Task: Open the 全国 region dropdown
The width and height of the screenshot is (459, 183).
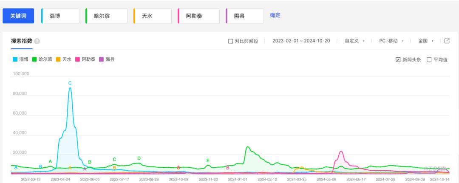Action: (x=425, y=41)
